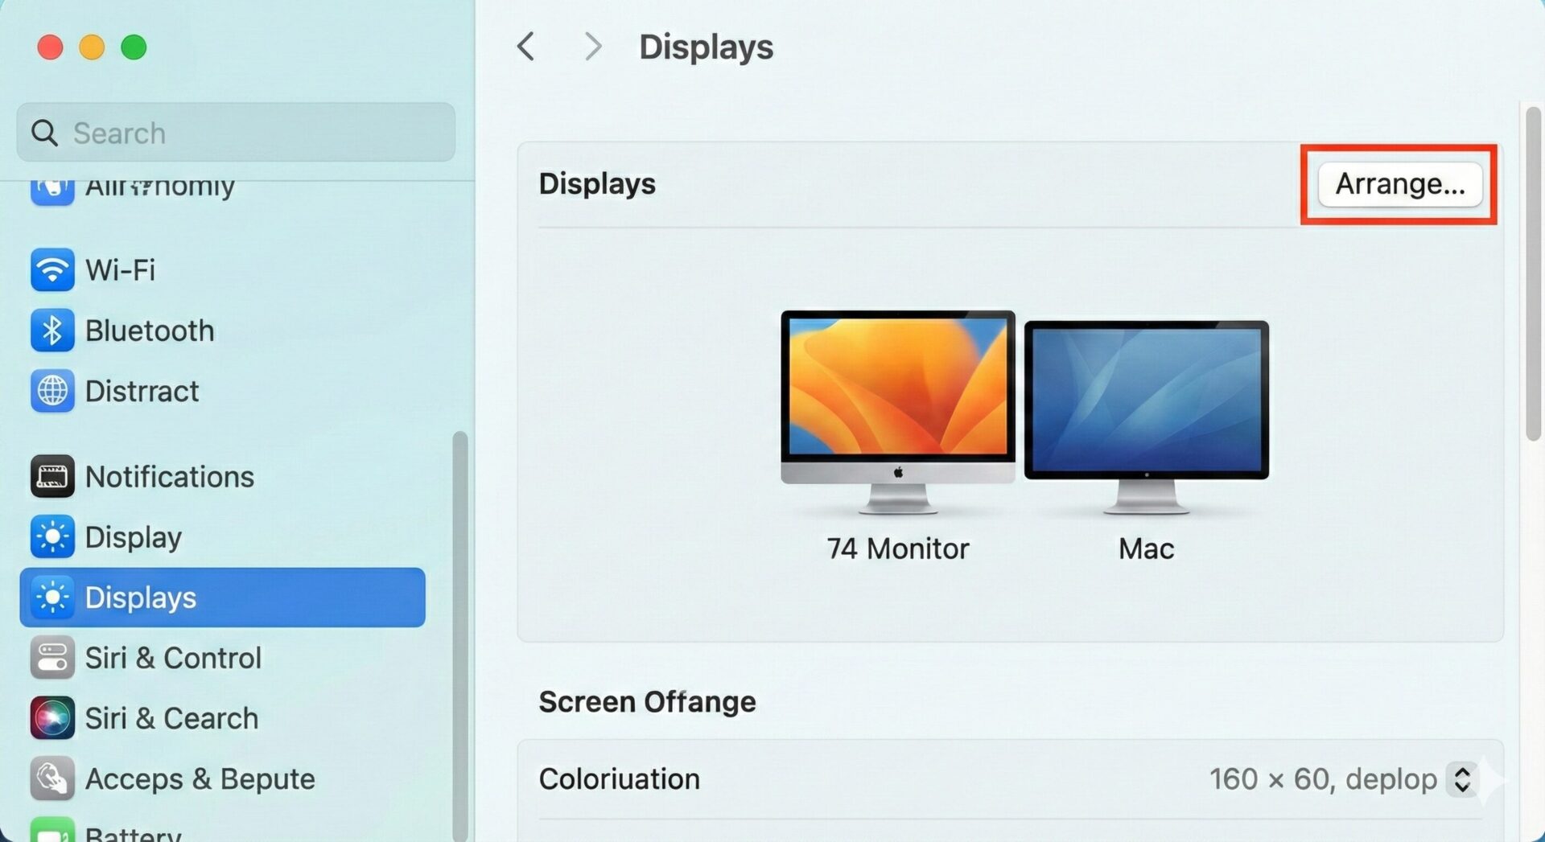Select the Distrract globe icon
Screen dimensions: 1545x842
click(x=52, y=391)
